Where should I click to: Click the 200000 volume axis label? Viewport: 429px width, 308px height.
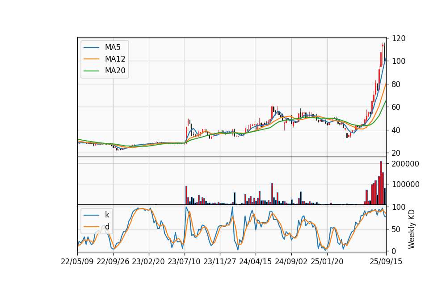tap(405, 164)
